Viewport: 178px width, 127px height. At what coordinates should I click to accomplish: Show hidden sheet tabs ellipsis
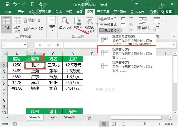pos(22,118)
